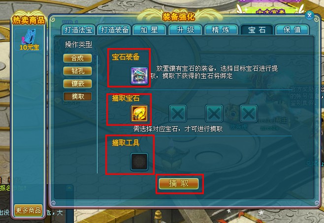Select the 宝石 tab
This screenshot has width=324, height=223.
(257, 30)
